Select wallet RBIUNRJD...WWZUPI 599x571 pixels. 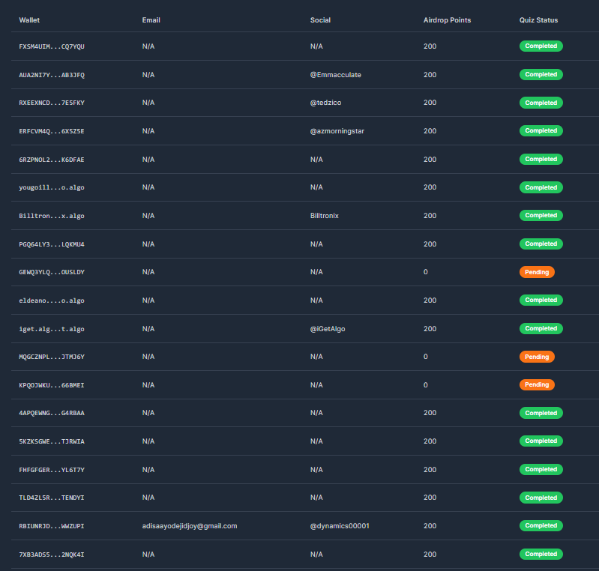52,526
